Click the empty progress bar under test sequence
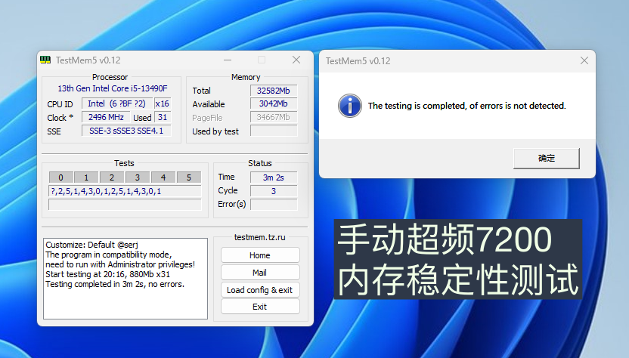This screenshot has width=629, height=358. (125, 205)
